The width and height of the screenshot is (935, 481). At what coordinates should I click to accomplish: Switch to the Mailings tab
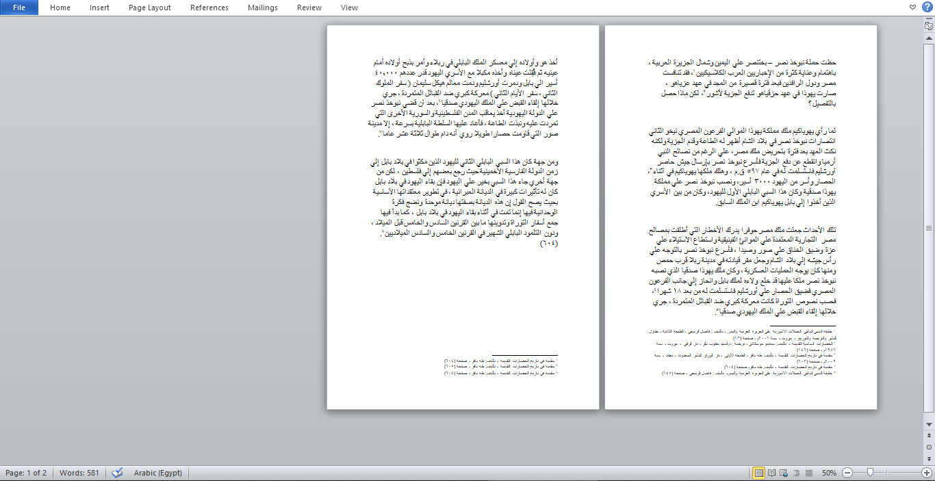(262, 8)
